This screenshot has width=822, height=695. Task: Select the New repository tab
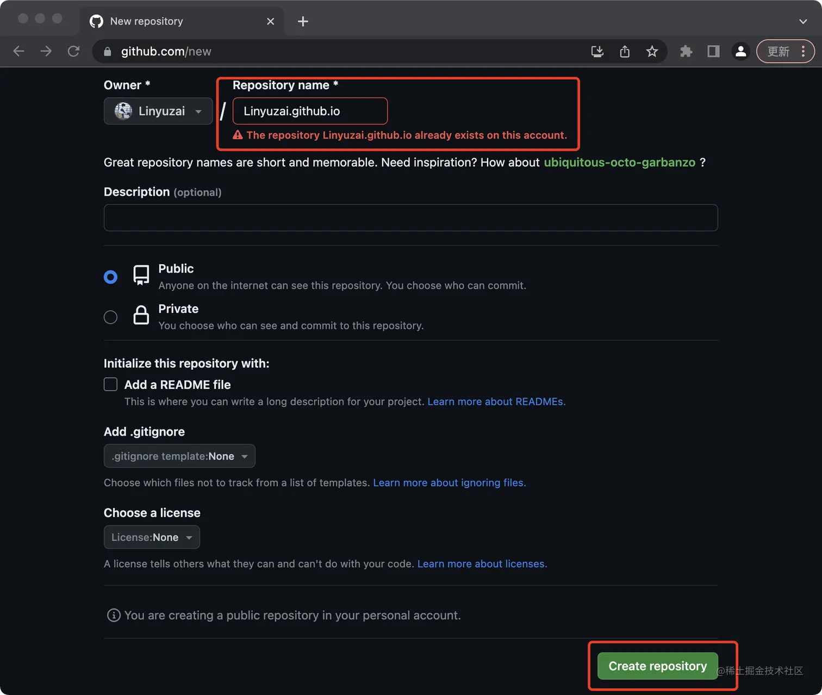pos(182,21)
